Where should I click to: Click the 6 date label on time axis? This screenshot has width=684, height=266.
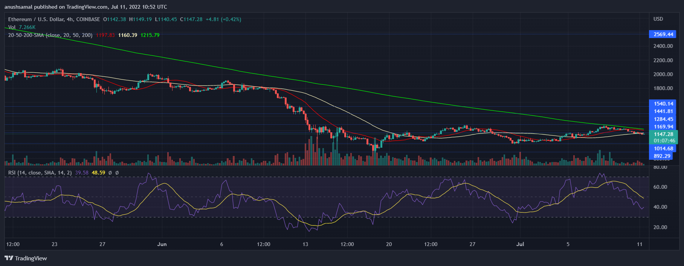coord(221,244)
